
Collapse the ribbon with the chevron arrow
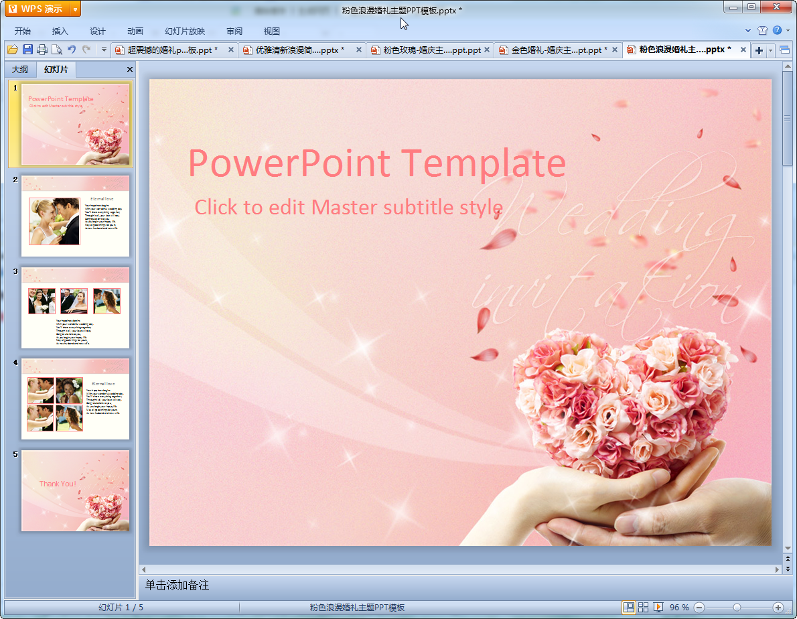coord(747,31)
